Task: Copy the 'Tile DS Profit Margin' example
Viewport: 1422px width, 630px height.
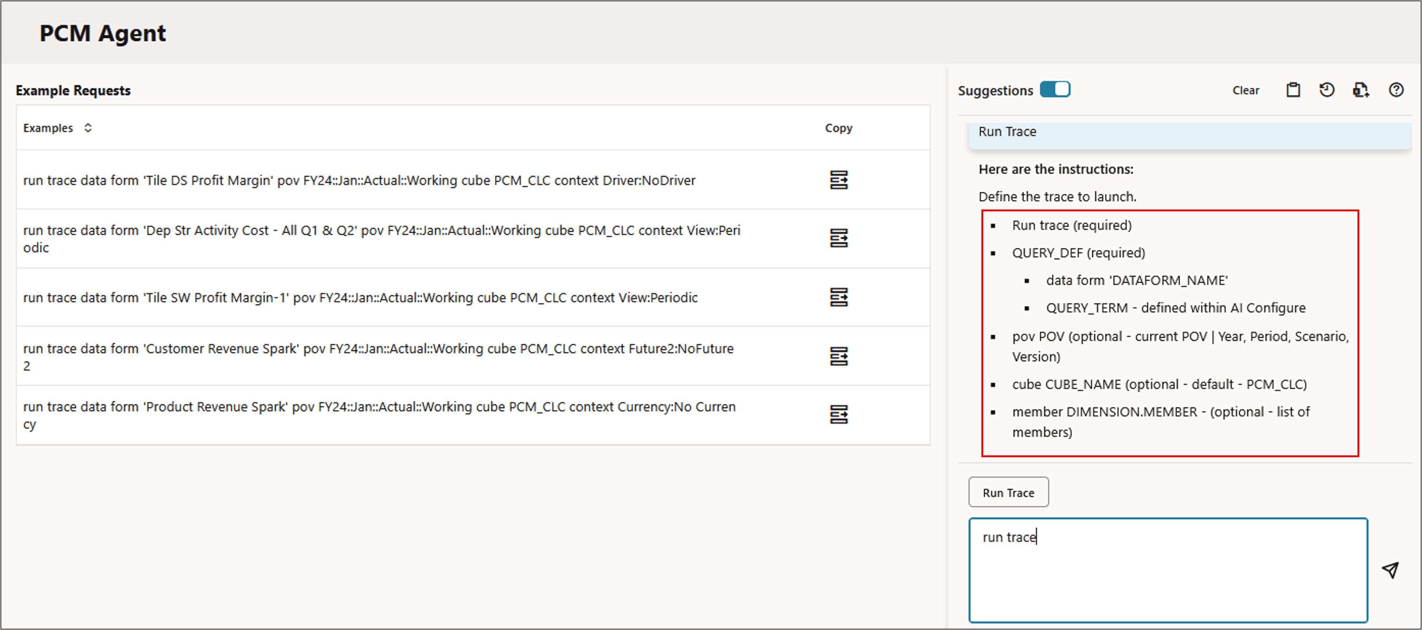Action: (839, 180)
